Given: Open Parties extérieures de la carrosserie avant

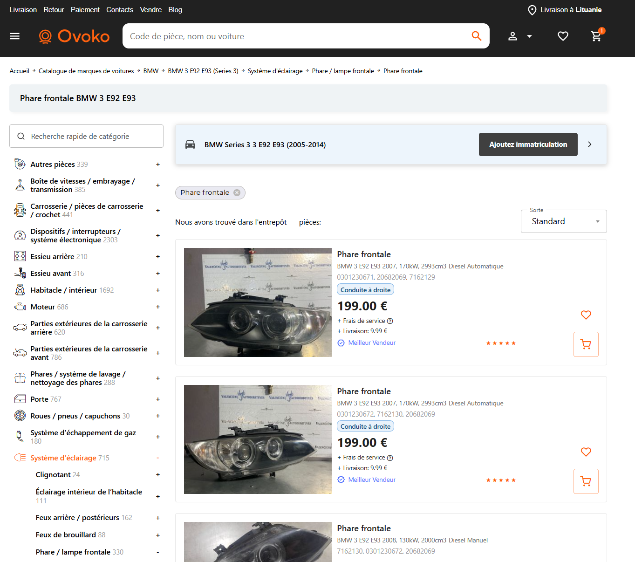Looking at the screenshot, I should point(89,353).
